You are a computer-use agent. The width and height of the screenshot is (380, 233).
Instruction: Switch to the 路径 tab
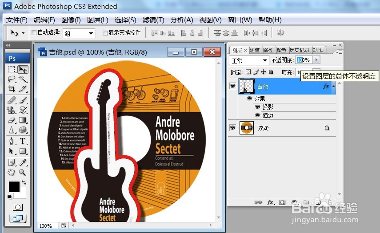point(268,50)
